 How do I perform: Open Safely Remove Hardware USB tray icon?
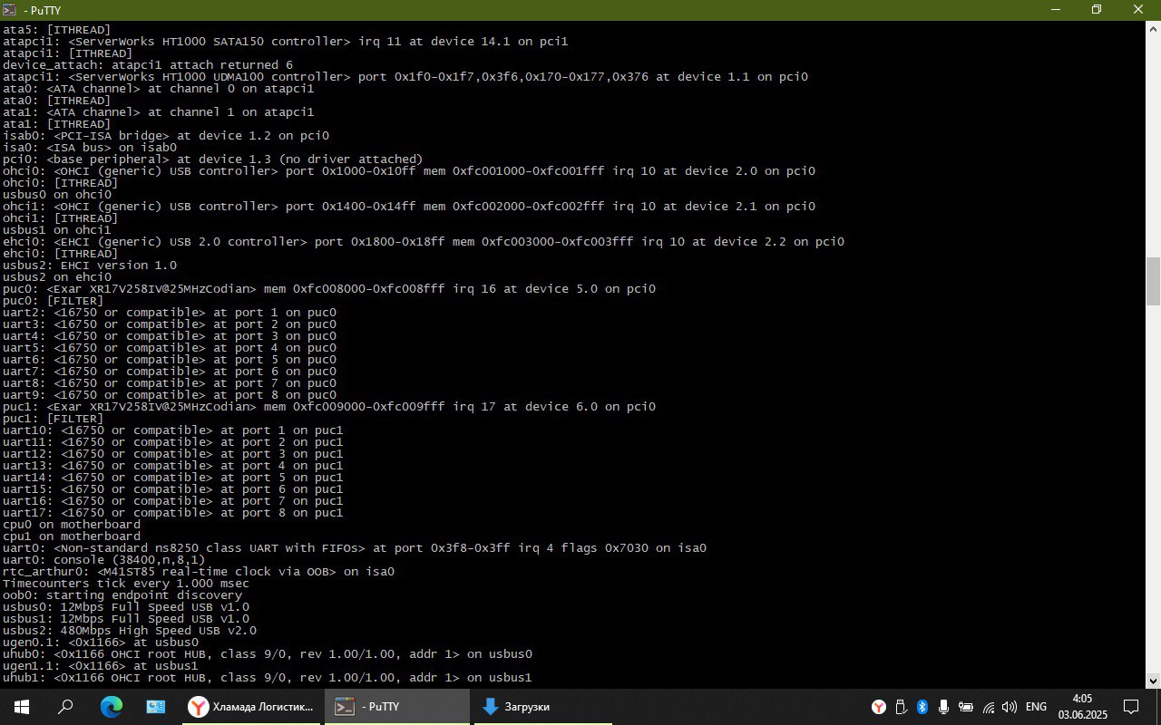(x=901, y=707)
